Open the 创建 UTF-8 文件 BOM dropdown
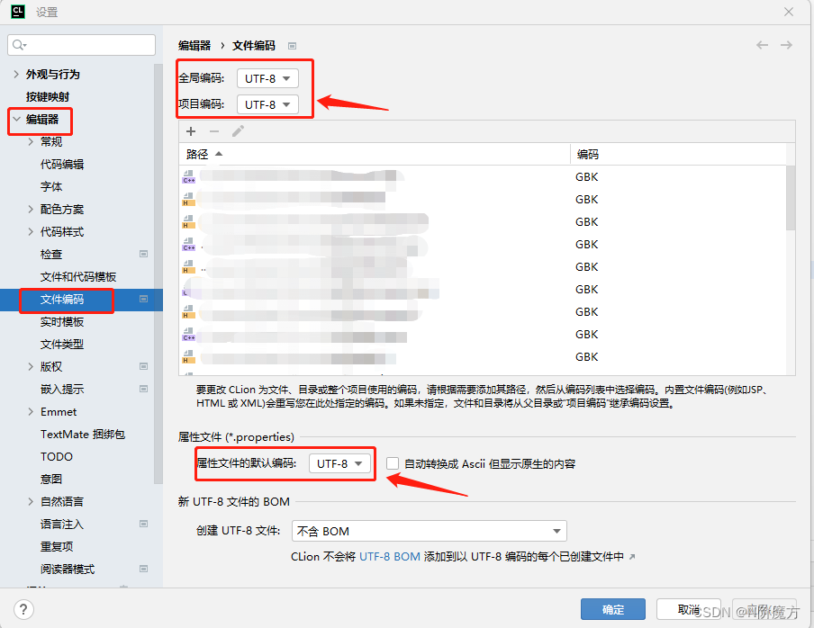 coord(430,531)
